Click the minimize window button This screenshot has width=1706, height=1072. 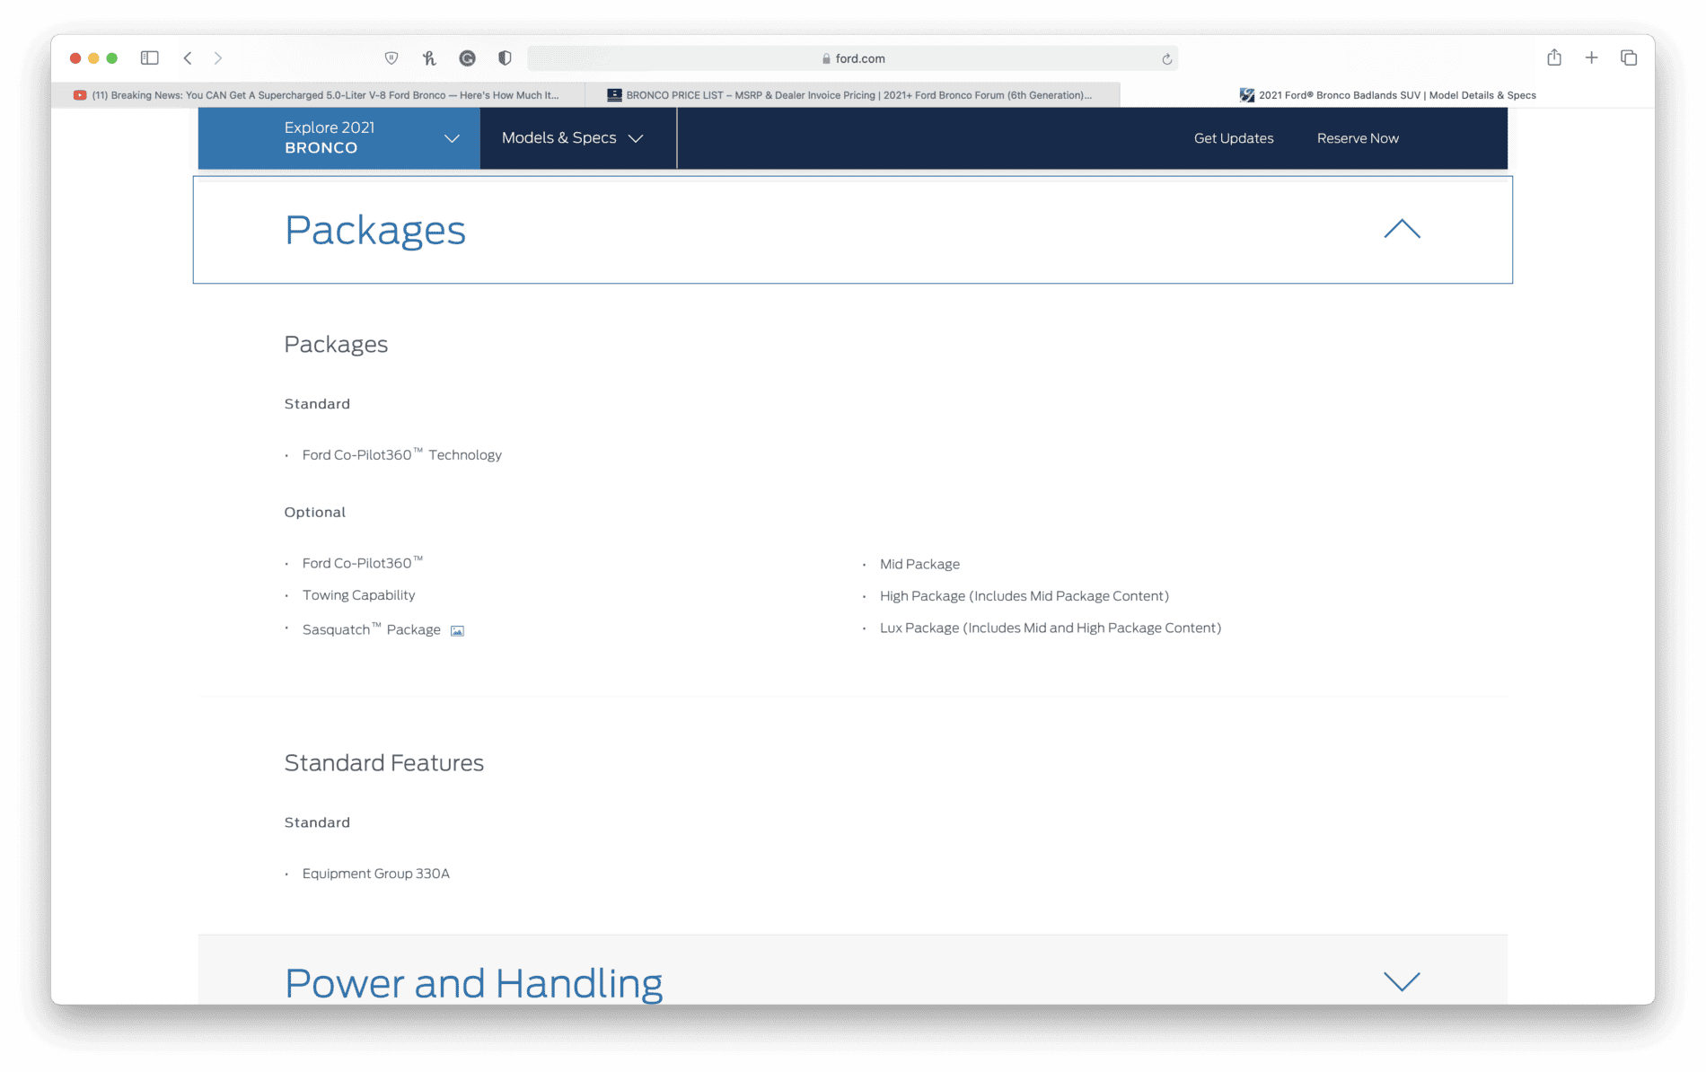(93, 58)
